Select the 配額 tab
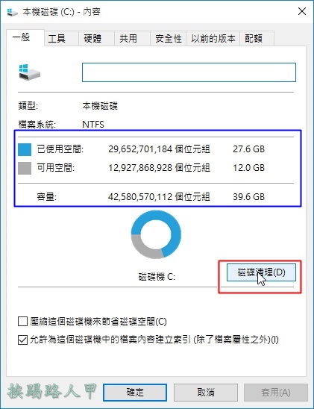This screenshot has width=314, height=409. click(x=257, y=39)
